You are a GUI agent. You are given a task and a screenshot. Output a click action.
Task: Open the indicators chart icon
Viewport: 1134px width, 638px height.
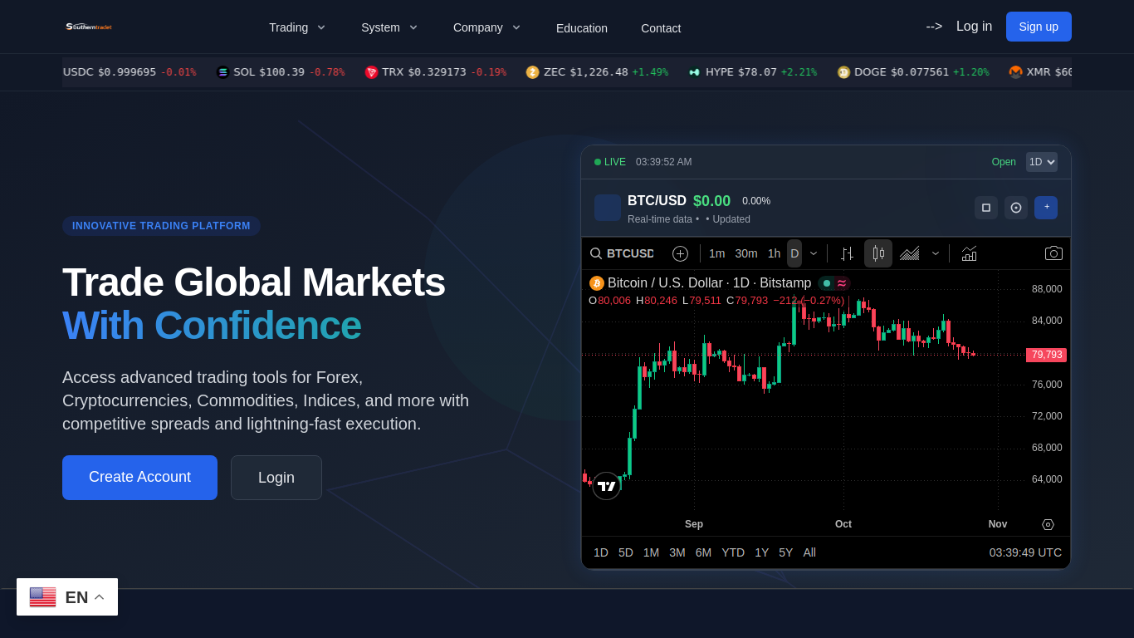969,253
